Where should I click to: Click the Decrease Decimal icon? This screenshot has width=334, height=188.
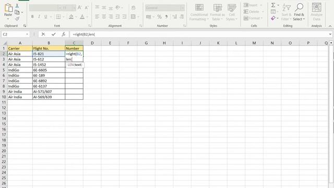pyautogui.click(x=182, y=17)
